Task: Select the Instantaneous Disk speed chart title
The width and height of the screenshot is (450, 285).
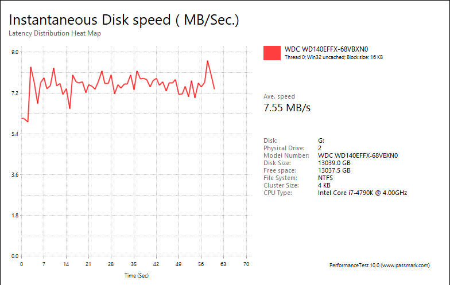Action: coord(124,19)
